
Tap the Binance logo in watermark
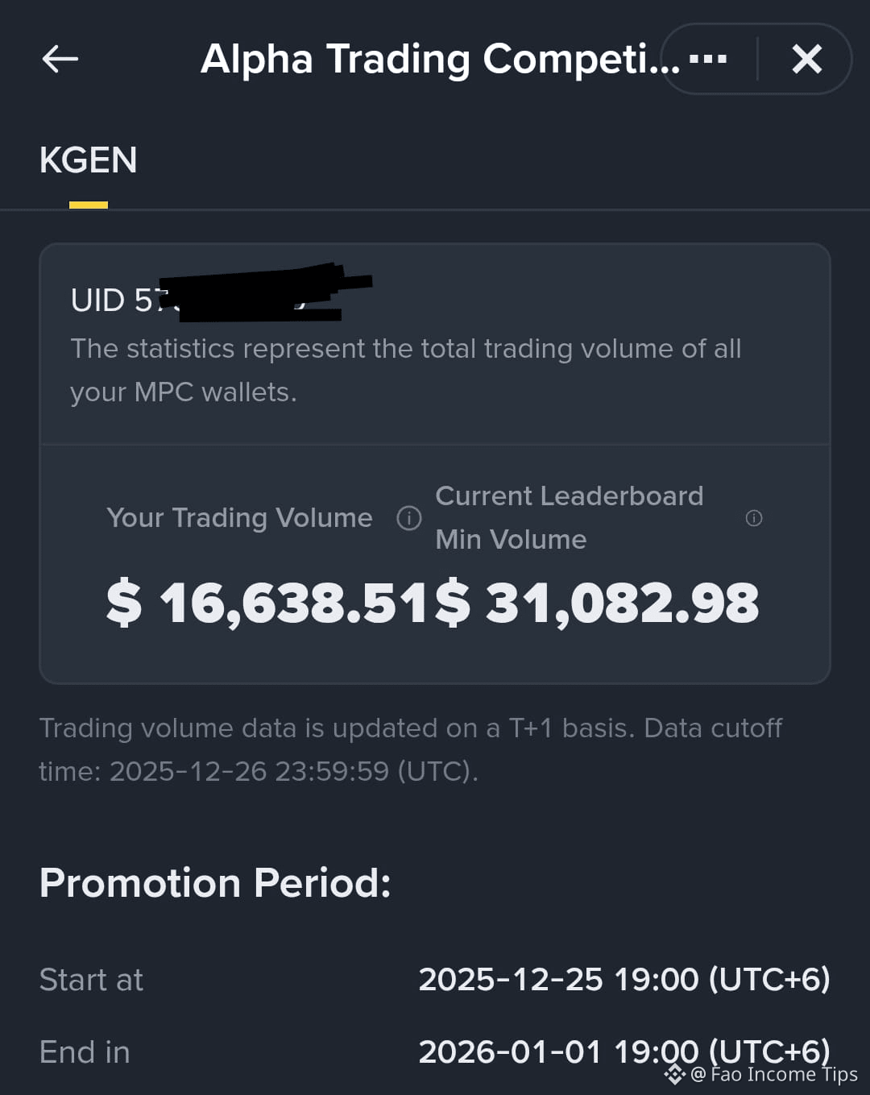click(675, 1074)
